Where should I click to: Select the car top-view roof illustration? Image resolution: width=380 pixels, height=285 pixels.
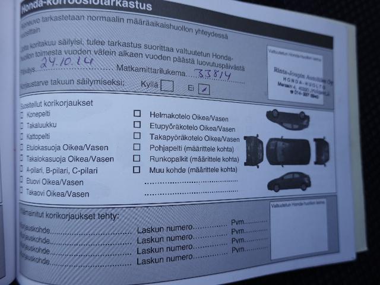(288, 151)
